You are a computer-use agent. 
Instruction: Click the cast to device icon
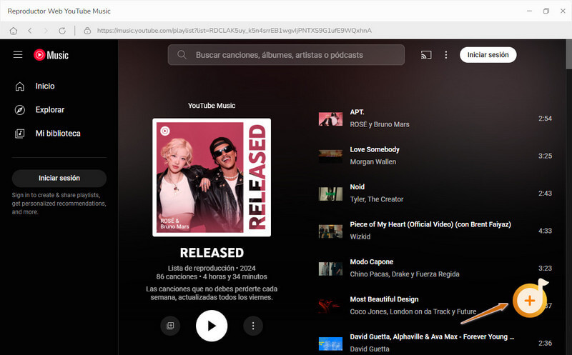[x=426, y=55]
